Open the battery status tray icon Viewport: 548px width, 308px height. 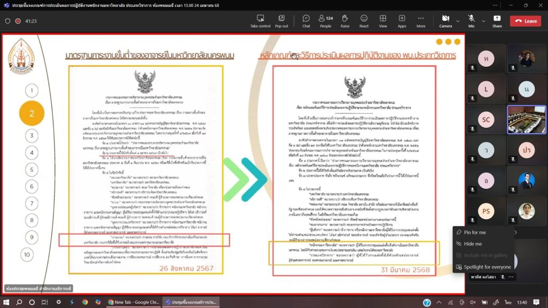484,303
